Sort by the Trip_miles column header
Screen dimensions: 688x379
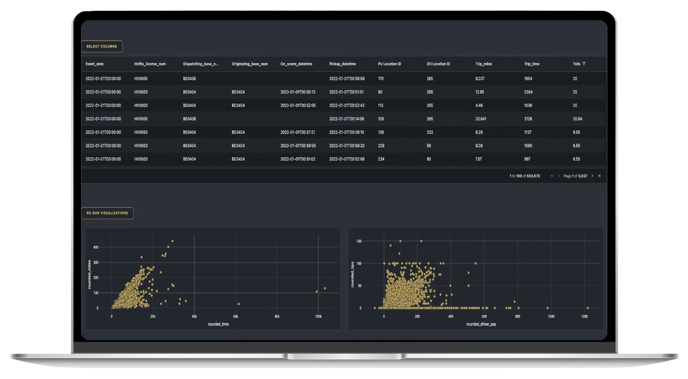(x=483, y=64)
